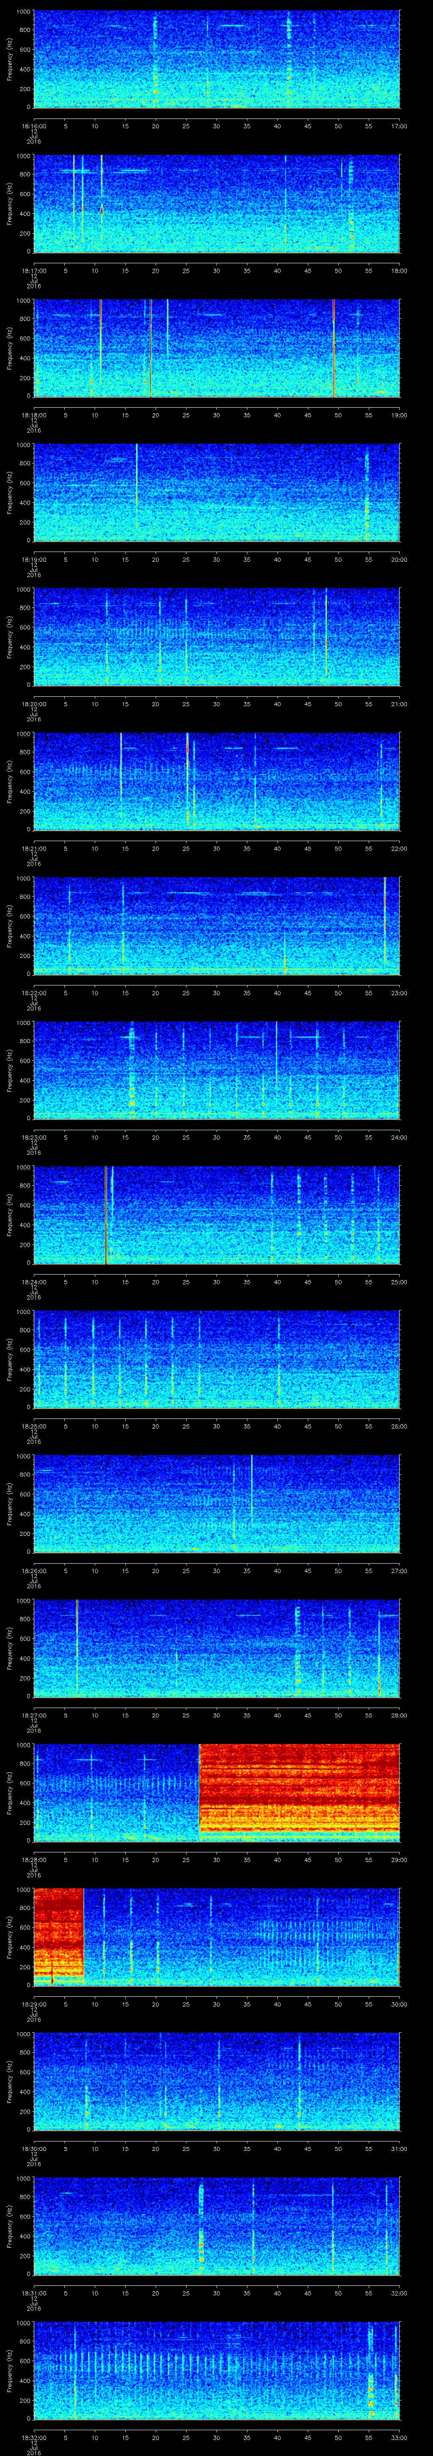The image size is (433, 2456).
Task: Select the spectrogram panel starting at 18:23:00
Action: point(216,1071)
